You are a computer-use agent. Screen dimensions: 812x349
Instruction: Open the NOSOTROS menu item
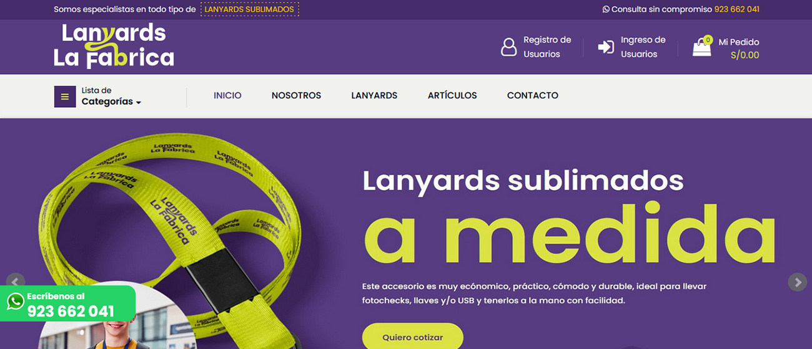click(x=296, y=95)
